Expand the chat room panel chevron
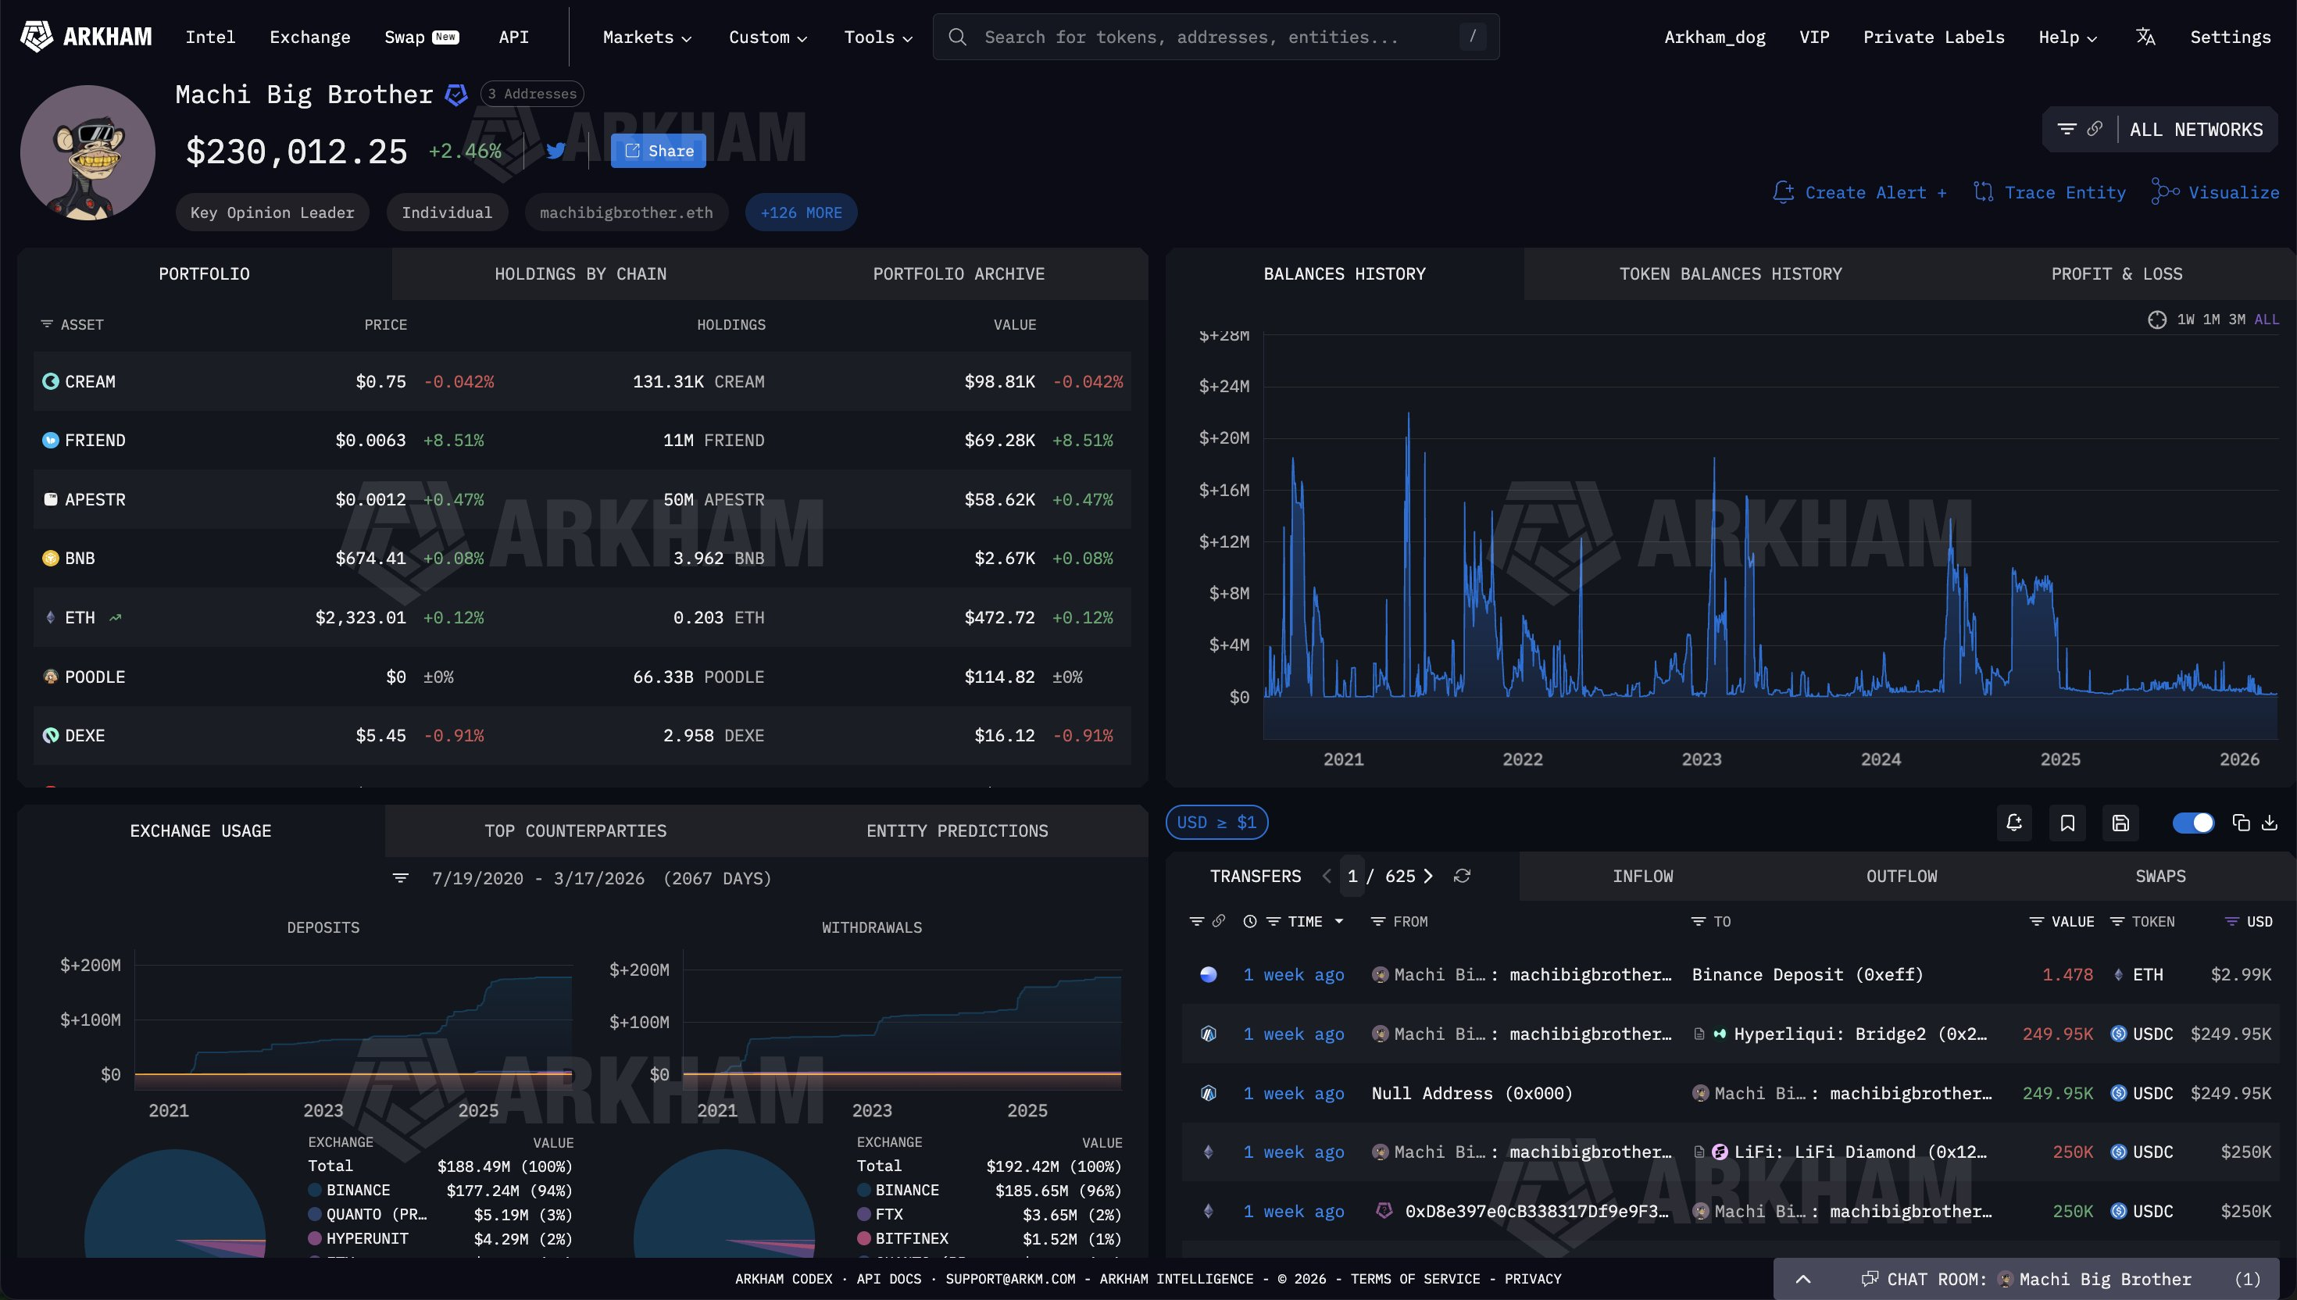Screen dimensions: 2297x1300 (1803, 1279)
